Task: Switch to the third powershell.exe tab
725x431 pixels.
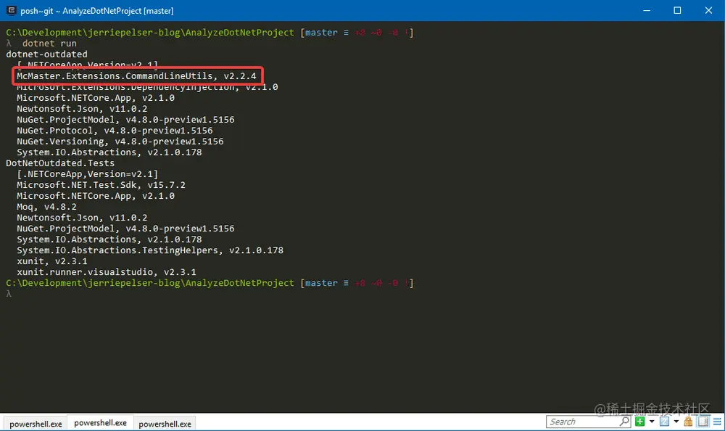Action: pos(165,424)
